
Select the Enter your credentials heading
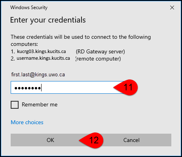(x=48, y=20)
